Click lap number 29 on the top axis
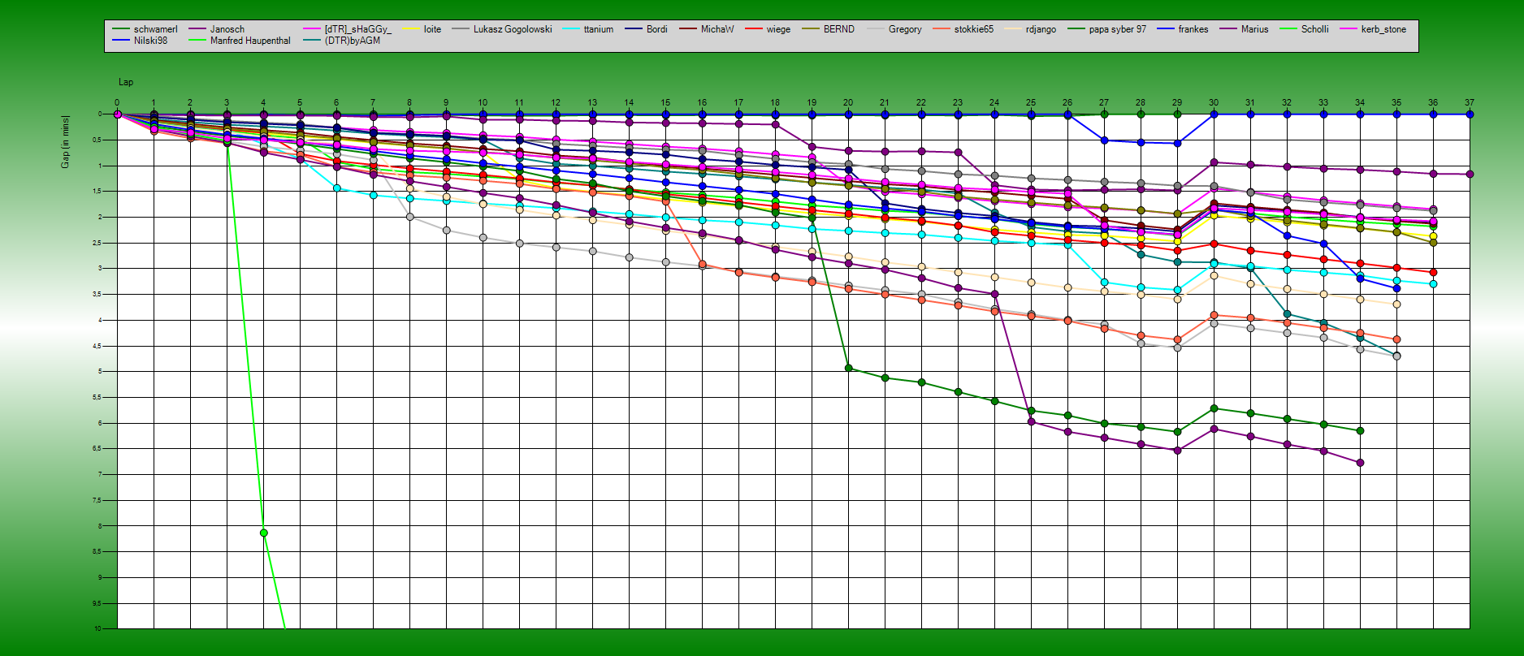Screen dimensions: 1524x656 tap(1177, 103)
